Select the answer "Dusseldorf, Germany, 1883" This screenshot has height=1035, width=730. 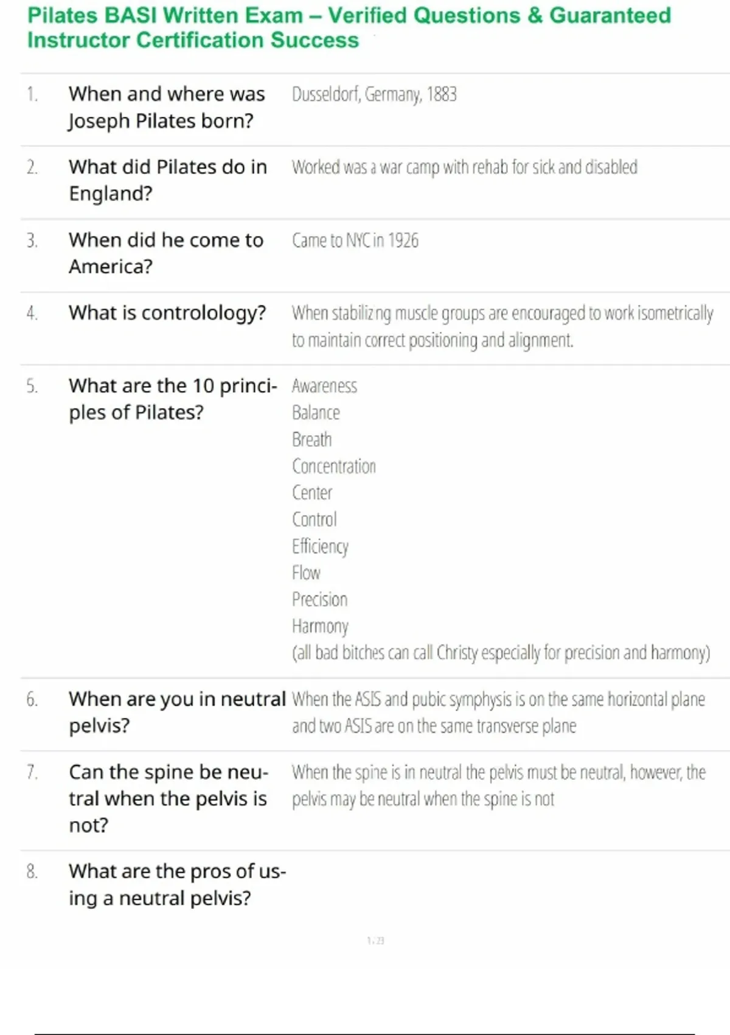(374, 94)
